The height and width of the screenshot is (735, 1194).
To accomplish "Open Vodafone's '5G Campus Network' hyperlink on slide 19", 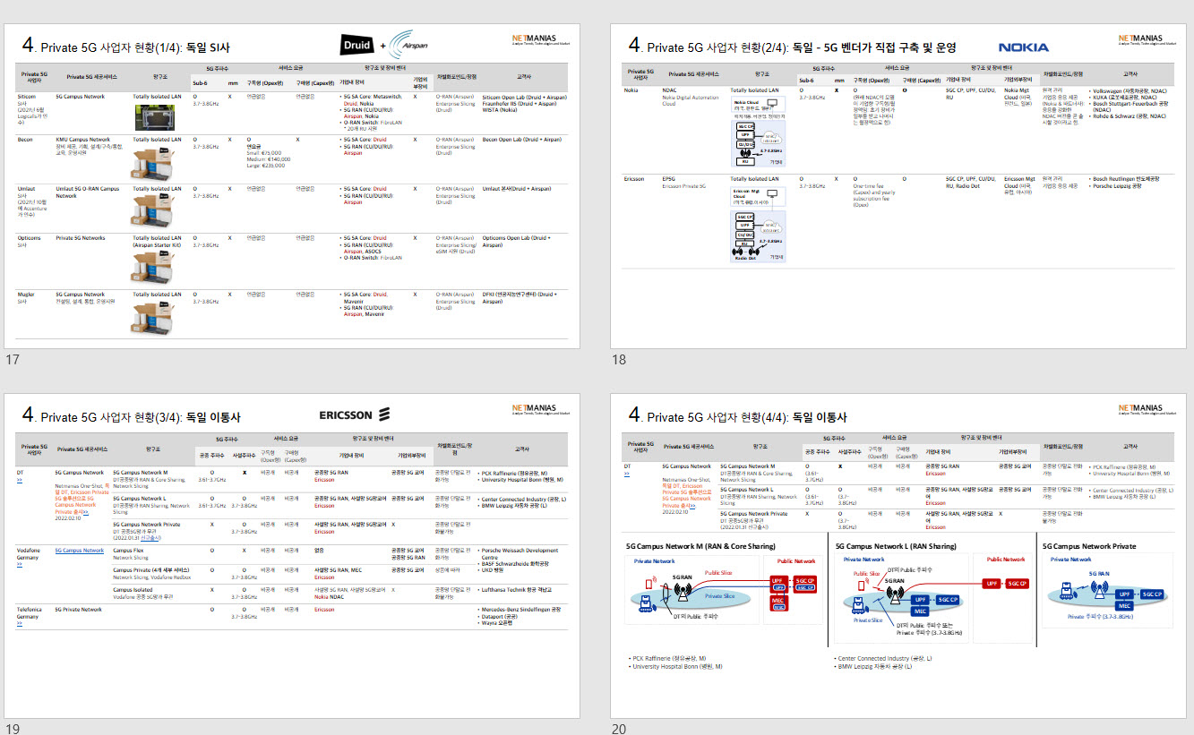I will (79, 551).
